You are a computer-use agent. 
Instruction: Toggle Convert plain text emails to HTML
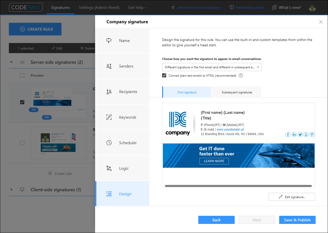click(164, 75)
